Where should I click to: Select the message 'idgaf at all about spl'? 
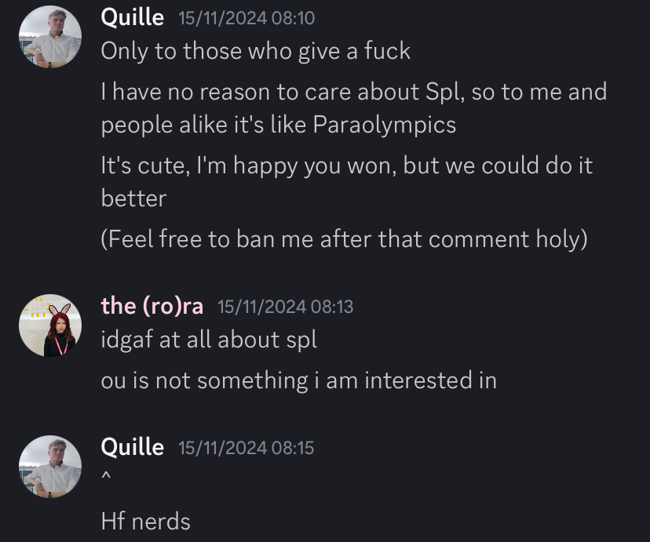pyautogui.click(x=209, y=340)
